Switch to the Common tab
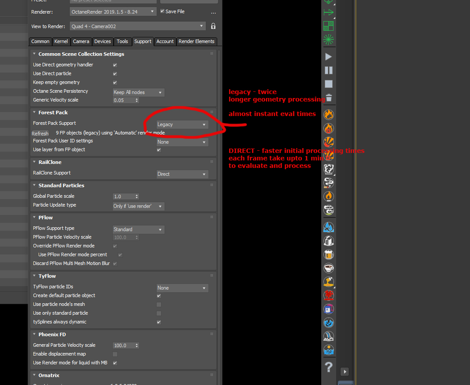This screenshot has height=385, width=470. (x=40, y=41)
